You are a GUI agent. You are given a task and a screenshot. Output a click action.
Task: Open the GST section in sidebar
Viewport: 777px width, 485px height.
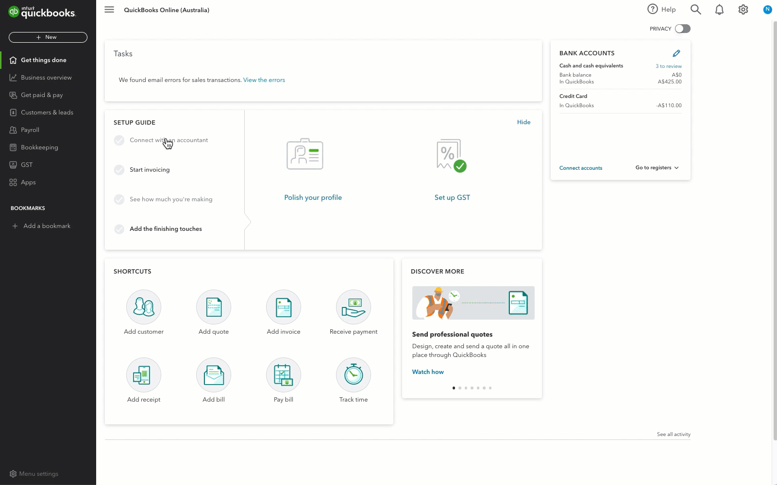pyautogui.click(x=27, y=164)
